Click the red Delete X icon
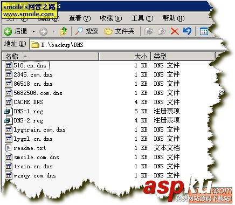 pos(175,31)
